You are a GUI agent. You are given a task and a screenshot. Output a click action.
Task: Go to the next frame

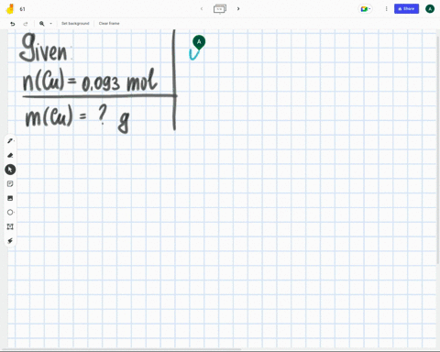[238, 9]
